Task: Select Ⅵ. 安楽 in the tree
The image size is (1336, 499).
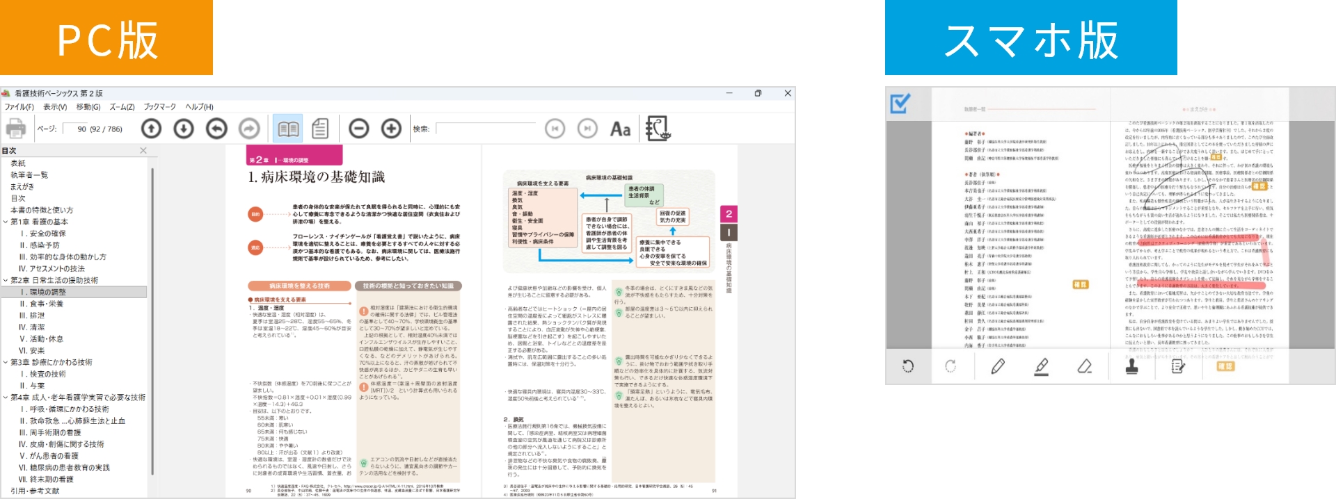Action: (32, 351)
